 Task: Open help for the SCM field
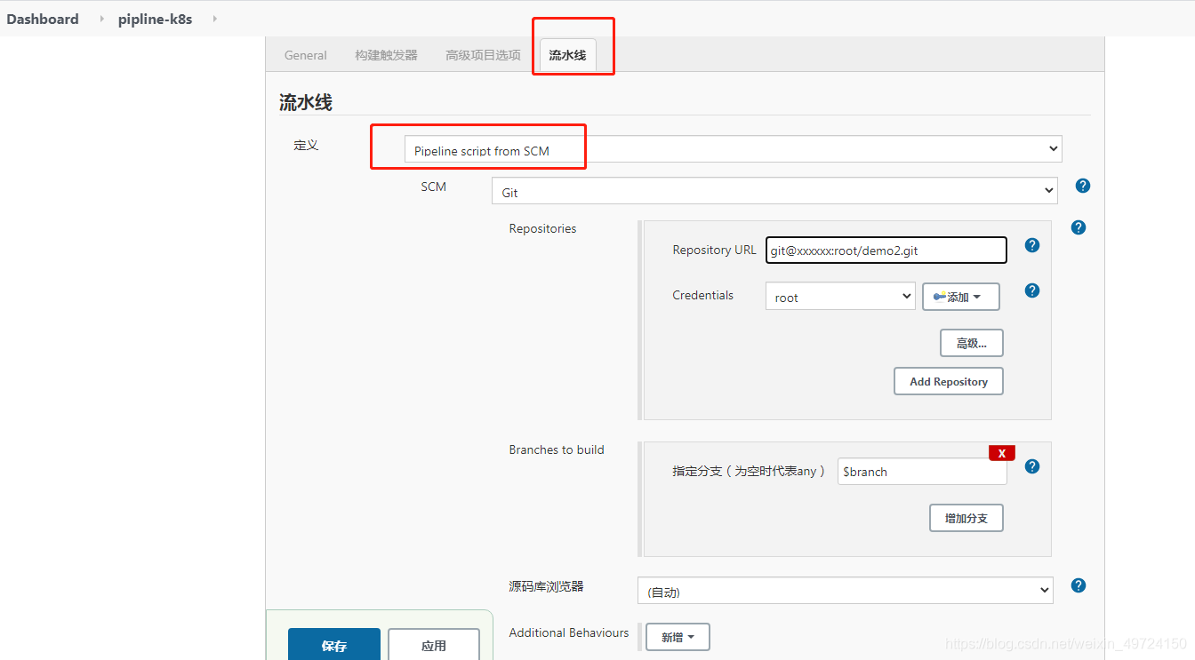pyautogui.click(x=1082, y=186)
